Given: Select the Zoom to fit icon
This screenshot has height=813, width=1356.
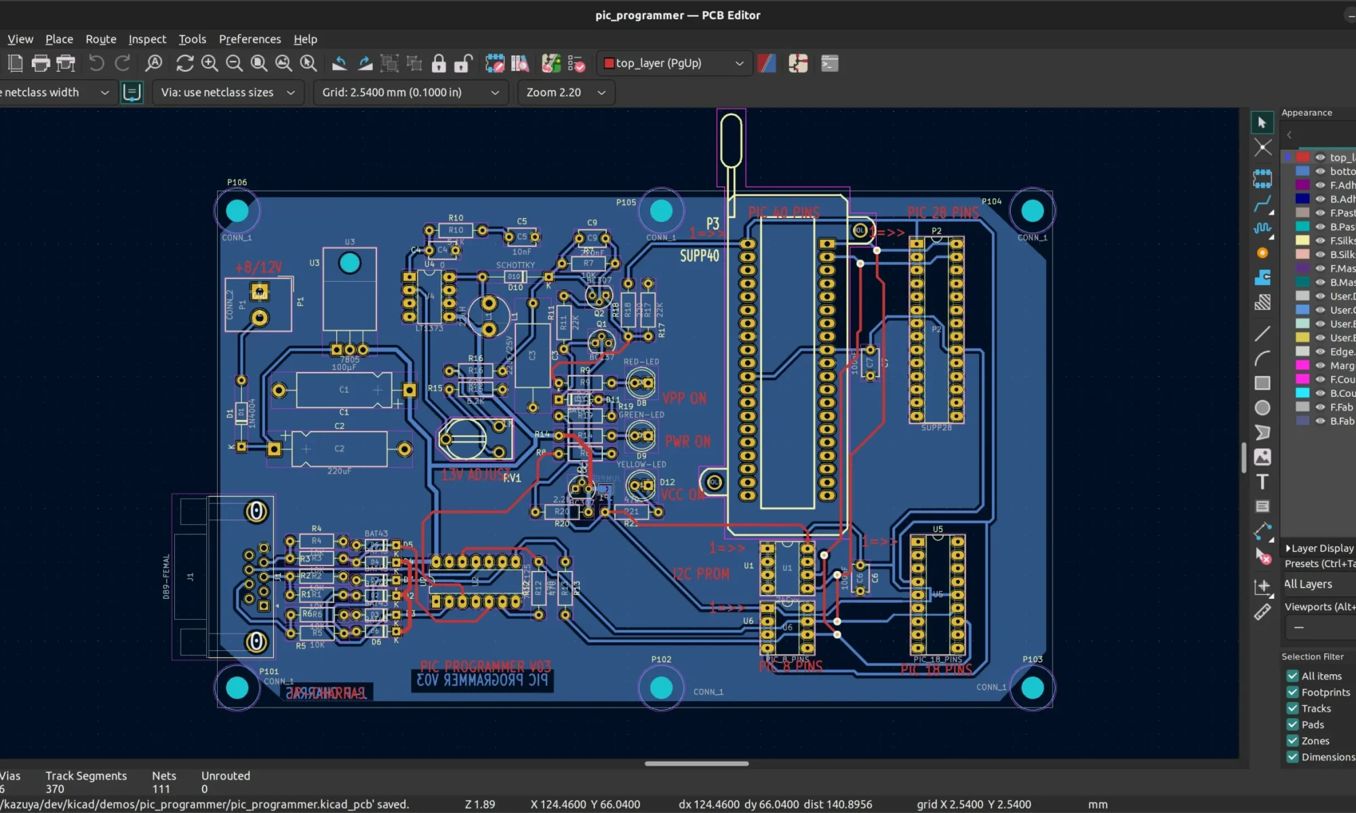Looking at the screenshot, I should [258, 63].
